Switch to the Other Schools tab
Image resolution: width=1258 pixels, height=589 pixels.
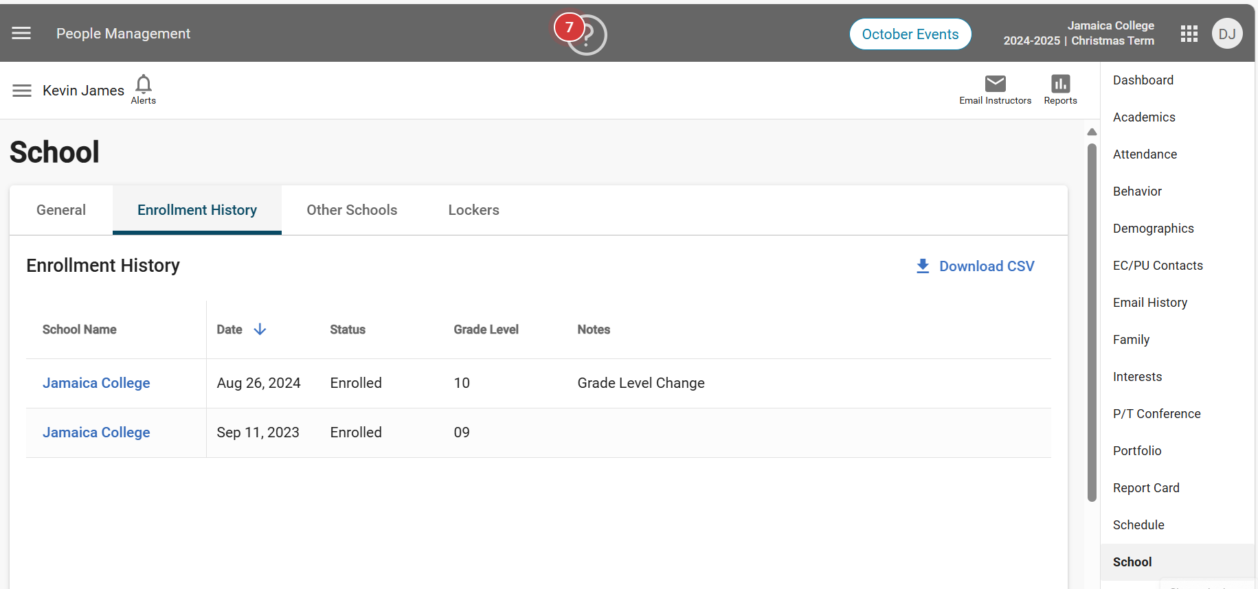click(352, 210)
